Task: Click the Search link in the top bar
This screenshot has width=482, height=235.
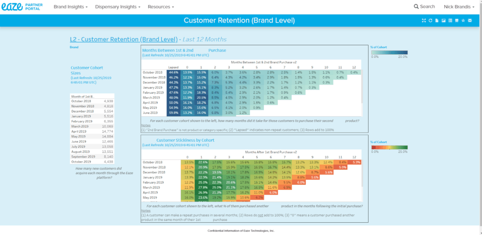Action: tap(424, 7)
